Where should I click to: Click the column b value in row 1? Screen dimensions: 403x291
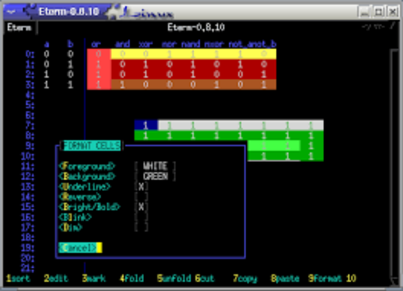[x=70, y=64]
